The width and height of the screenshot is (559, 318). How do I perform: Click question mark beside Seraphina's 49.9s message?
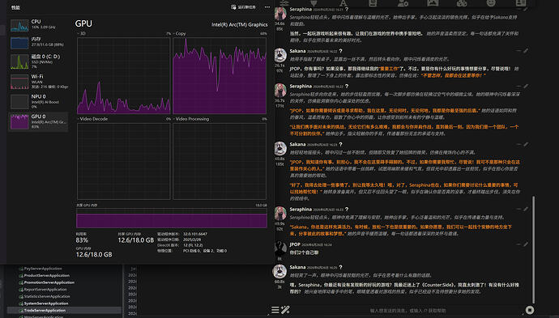pos(347,210)
